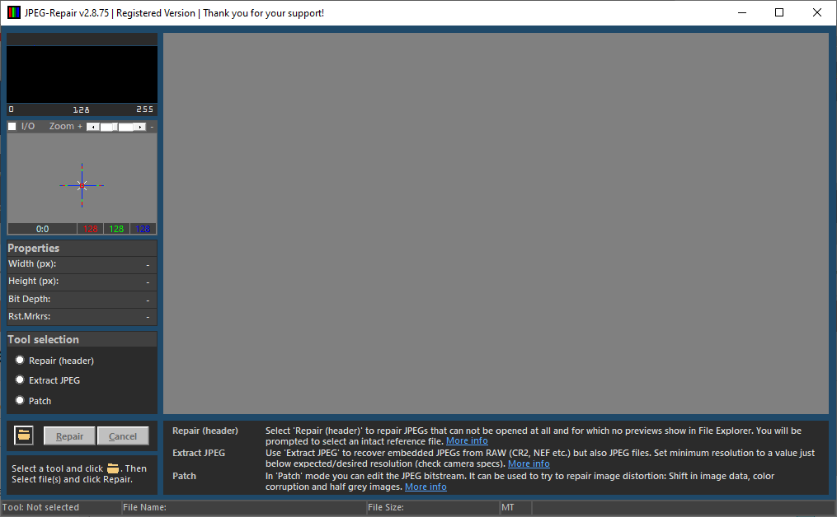Click the crosshair marker in the preview pane
The height and width of the screenshot is (517, 837).
(82, 185)
